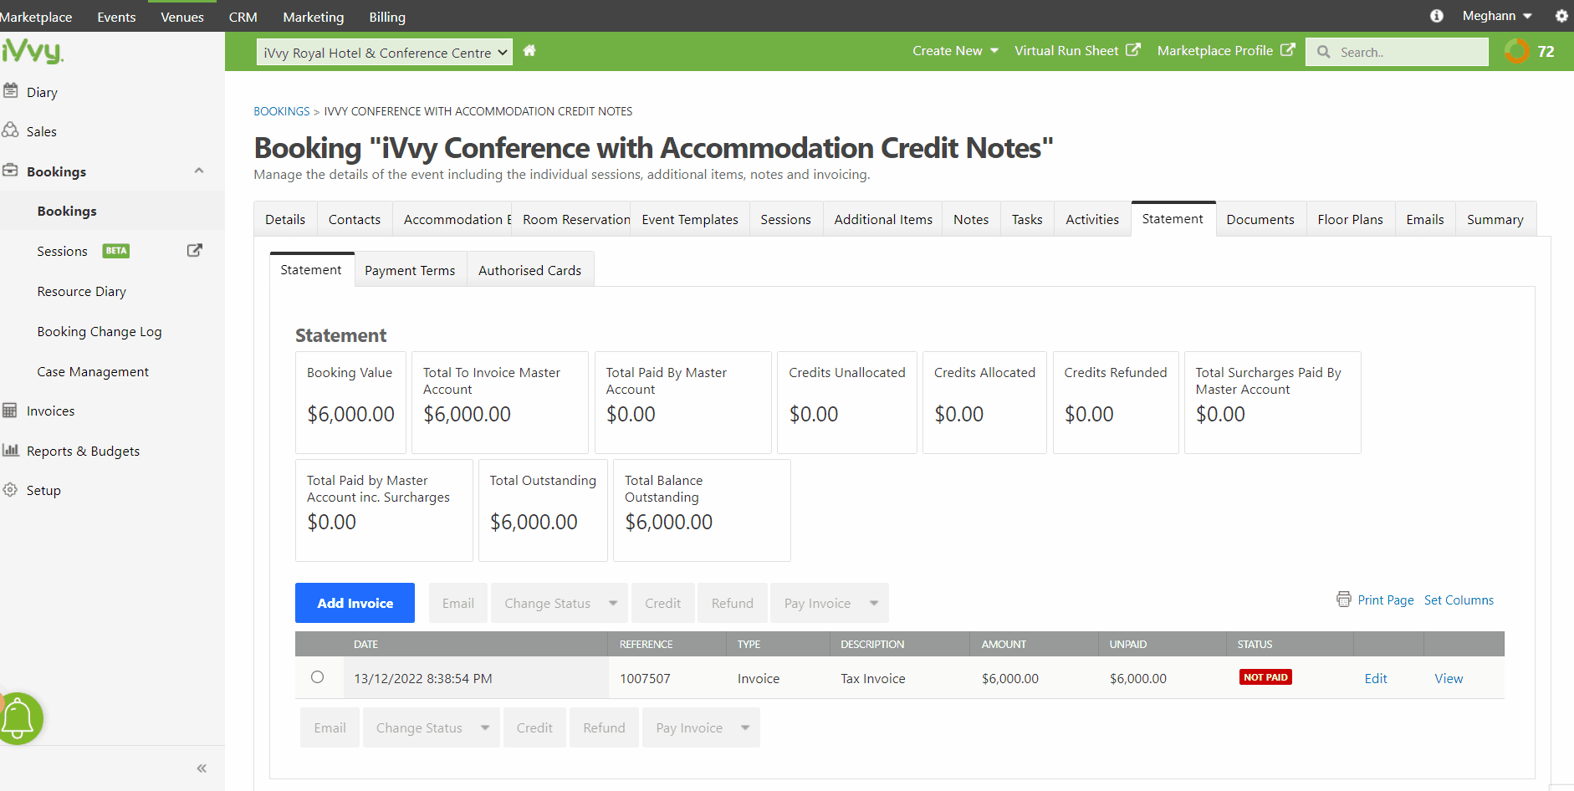Open the Meghann user menu
The height and width of the screenshot is (791, 1574).
click(x=1497, y=16)
